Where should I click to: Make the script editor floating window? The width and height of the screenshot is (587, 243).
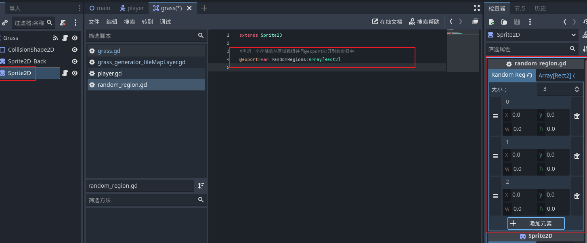[x=475, y=22]
